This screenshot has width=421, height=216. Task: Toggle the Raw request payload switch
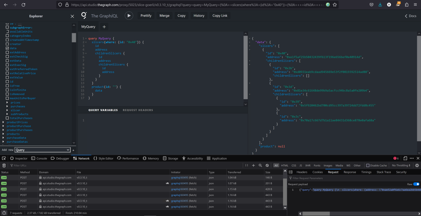click(x=416, y=184)
